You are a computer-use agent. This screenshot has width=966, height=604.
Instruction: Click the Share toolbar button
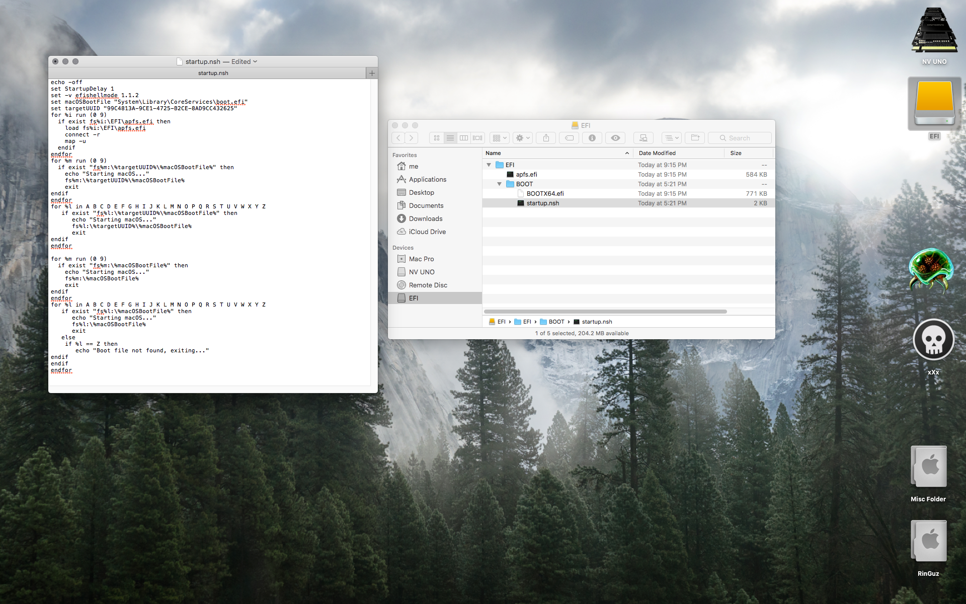coord(546,138)
